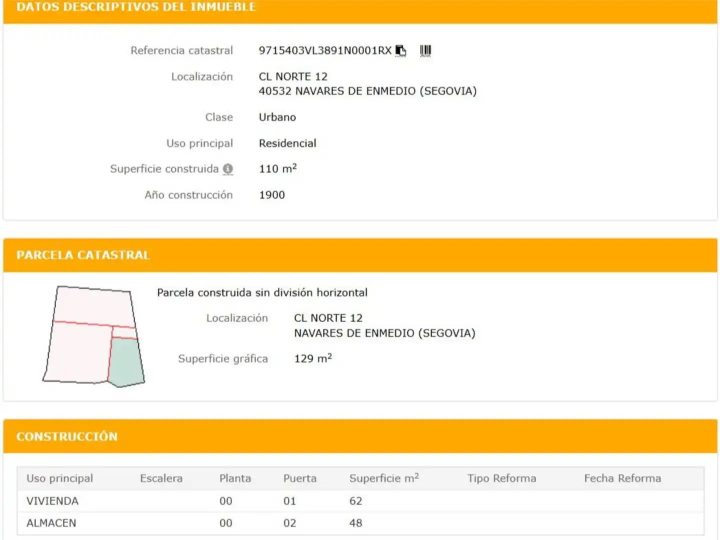Click the Uso principal column header
720x540 pixels.
pyautogui.click(x=60, y=478)
